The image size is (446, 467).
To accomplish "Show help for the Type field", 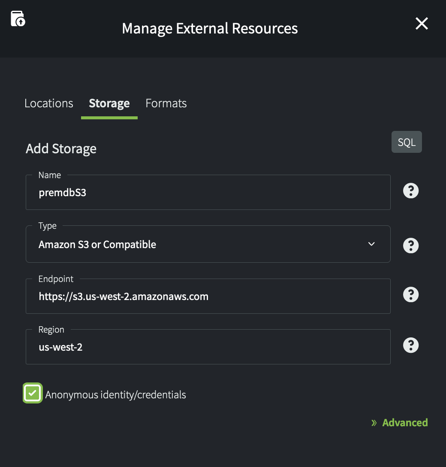I will click(410, 246).
